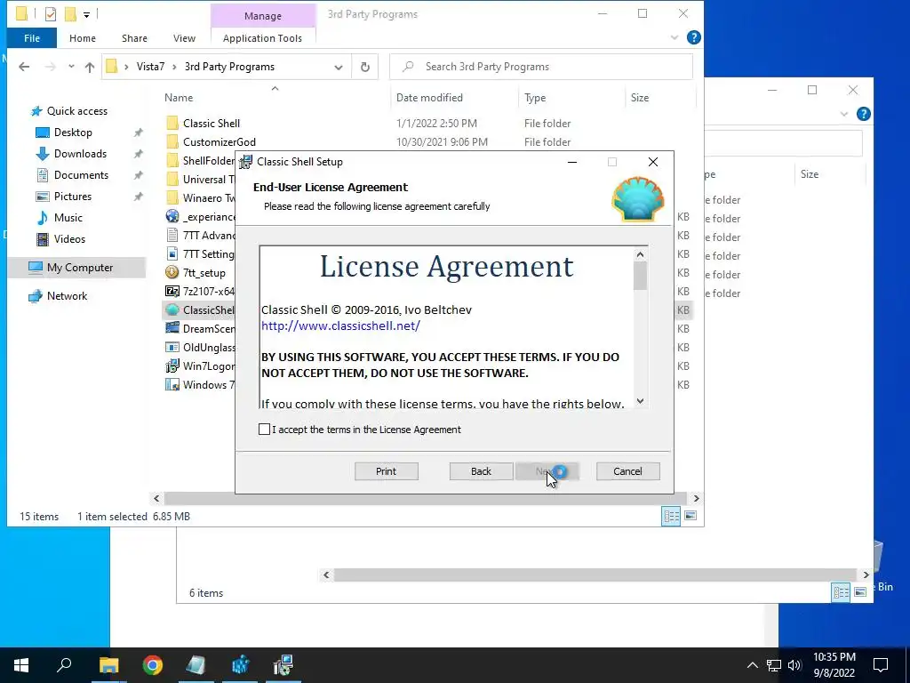This screenshot has height=683, width=910.
Task: Select the Manage contextual tab
Action: click(263, 16)
